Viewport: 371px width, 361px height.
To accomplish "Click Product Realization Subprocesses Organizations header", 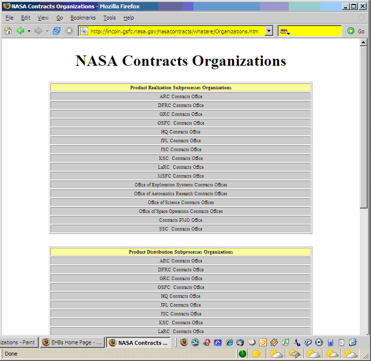I will [x=181, y=87].
